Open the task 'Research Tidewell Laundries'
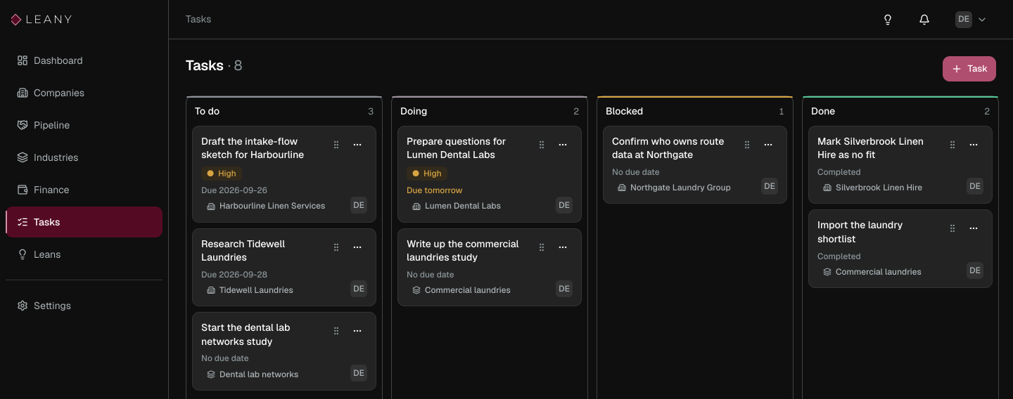 (243, 251)
